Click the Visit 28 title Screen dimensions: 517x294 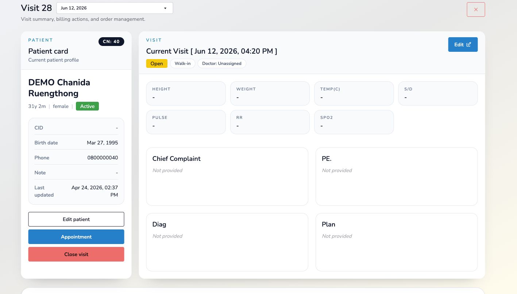(x=36, y=8)
